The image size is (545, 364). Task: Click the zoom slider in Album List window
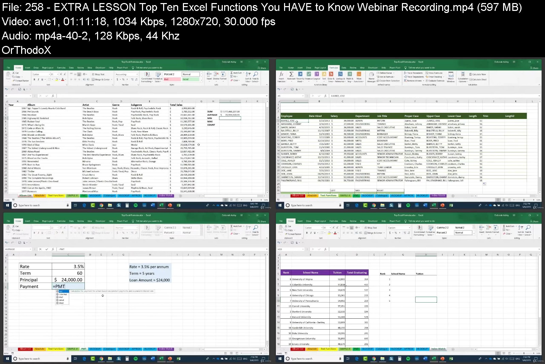point(251,200)
